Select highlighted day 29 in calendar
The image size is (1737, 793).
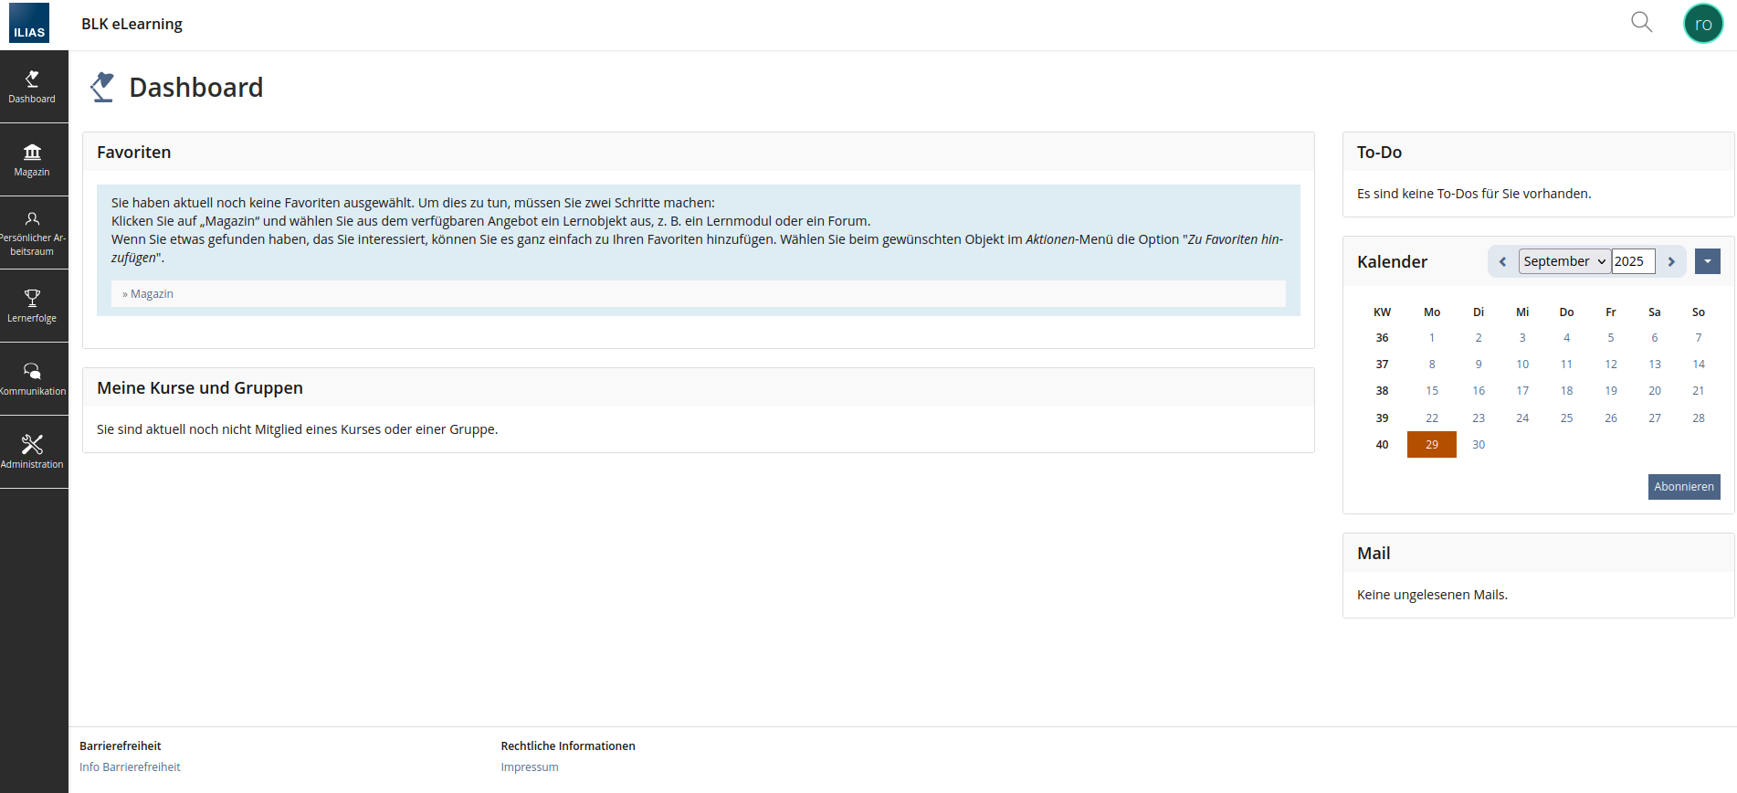(1431, 445)
